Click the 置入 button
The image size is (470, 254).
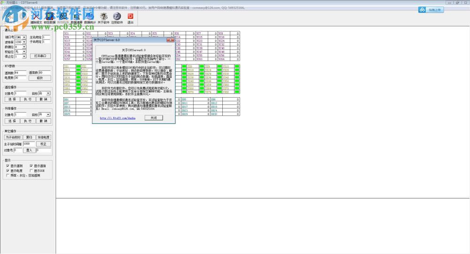[29, 150]
